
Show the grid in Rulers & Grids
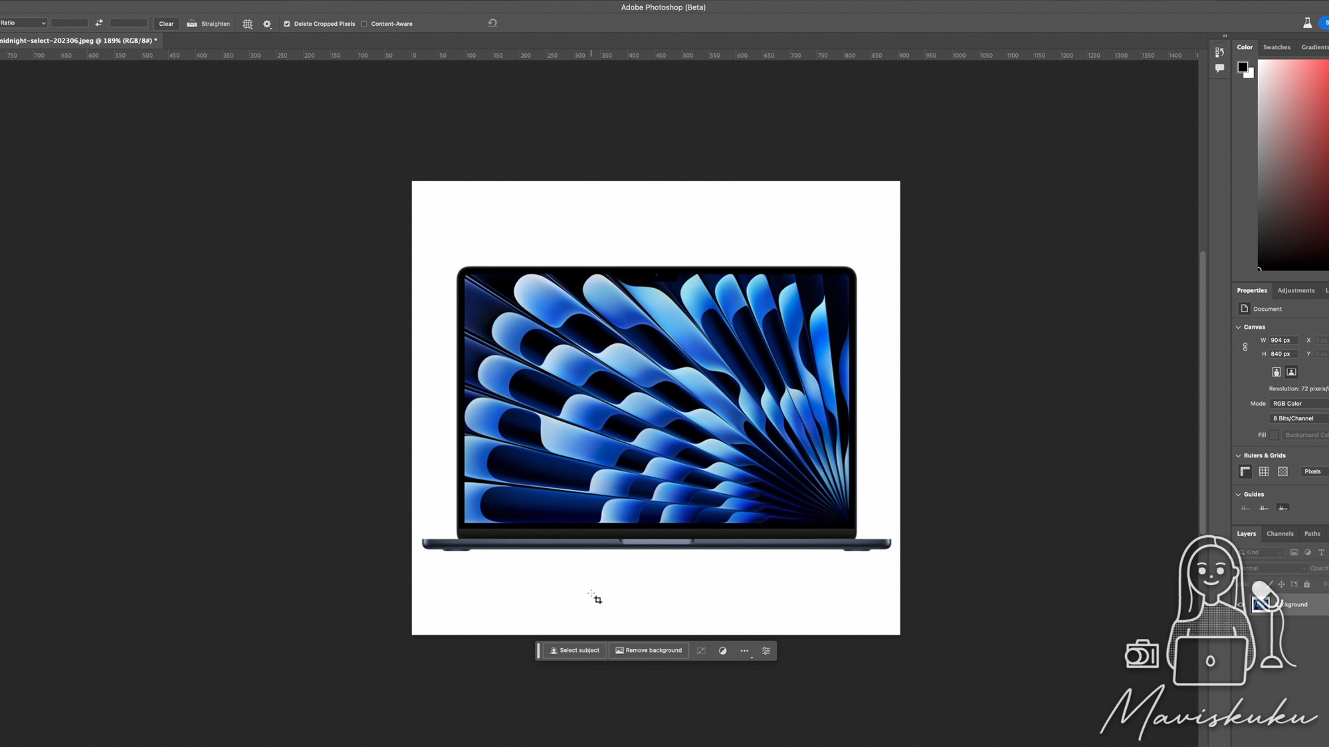click(1264, 471)
